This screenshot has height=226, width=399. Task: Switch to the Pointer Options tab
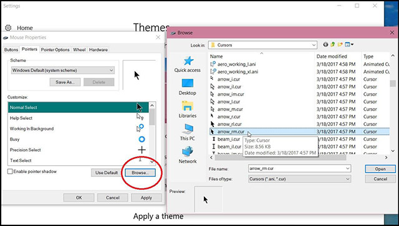coord(55,50)
